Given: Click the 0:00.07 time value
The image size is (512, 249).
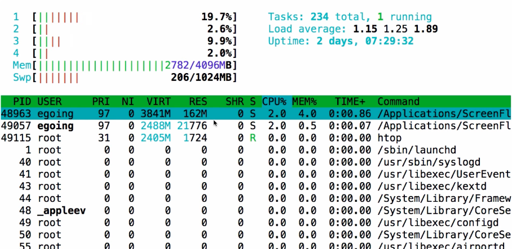Looking at the screenshot, I should click(x=350, y=126).
